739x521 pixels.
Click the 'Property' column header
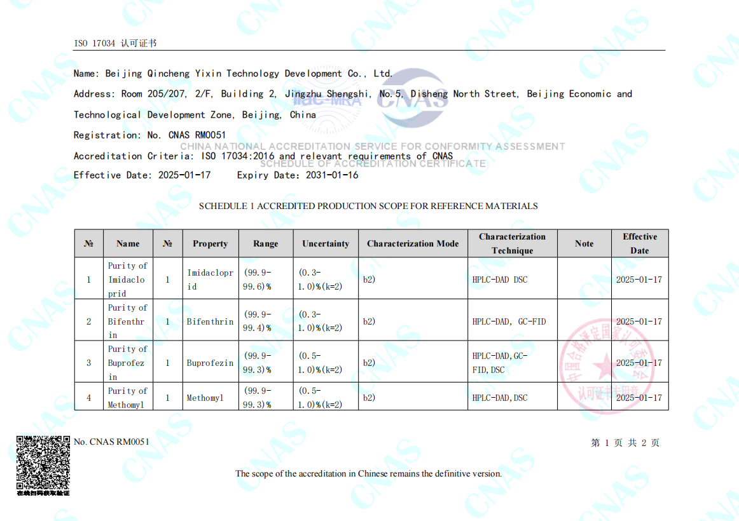(x=210, y=243)
